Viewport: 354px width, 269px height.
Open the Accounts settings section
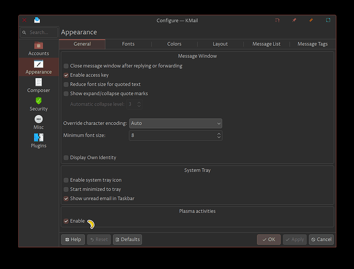pos(38,48)
